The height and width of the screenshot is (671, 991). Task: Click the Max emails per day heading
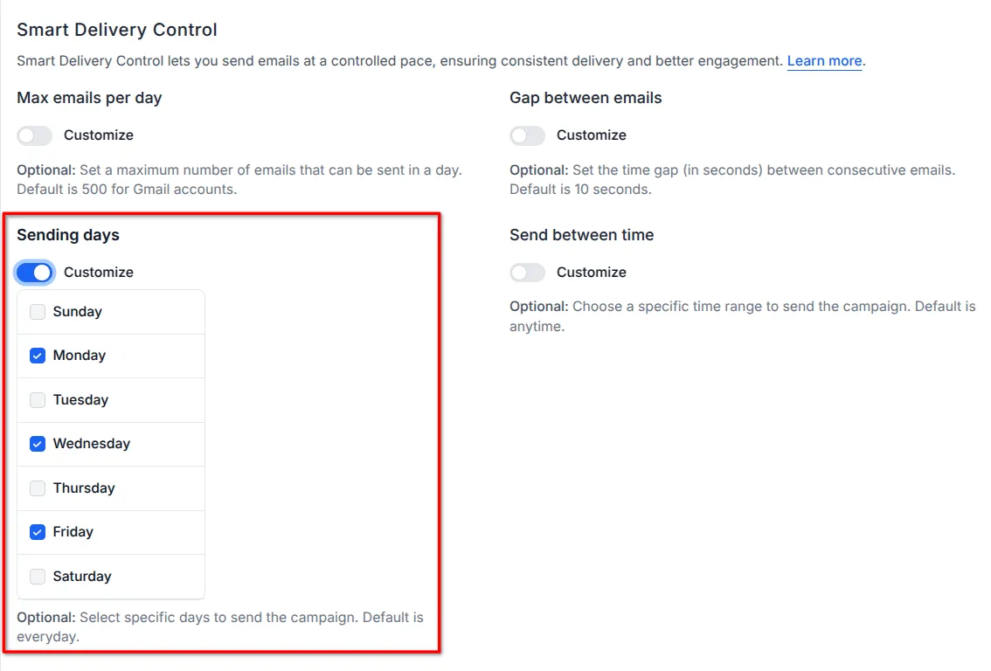89,98
